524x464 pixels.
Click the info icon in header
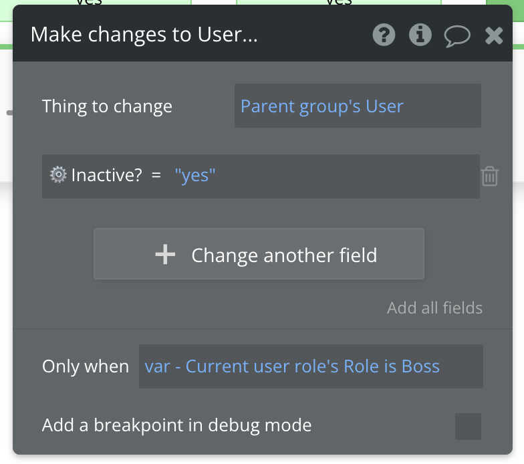[x=420, y=35]
